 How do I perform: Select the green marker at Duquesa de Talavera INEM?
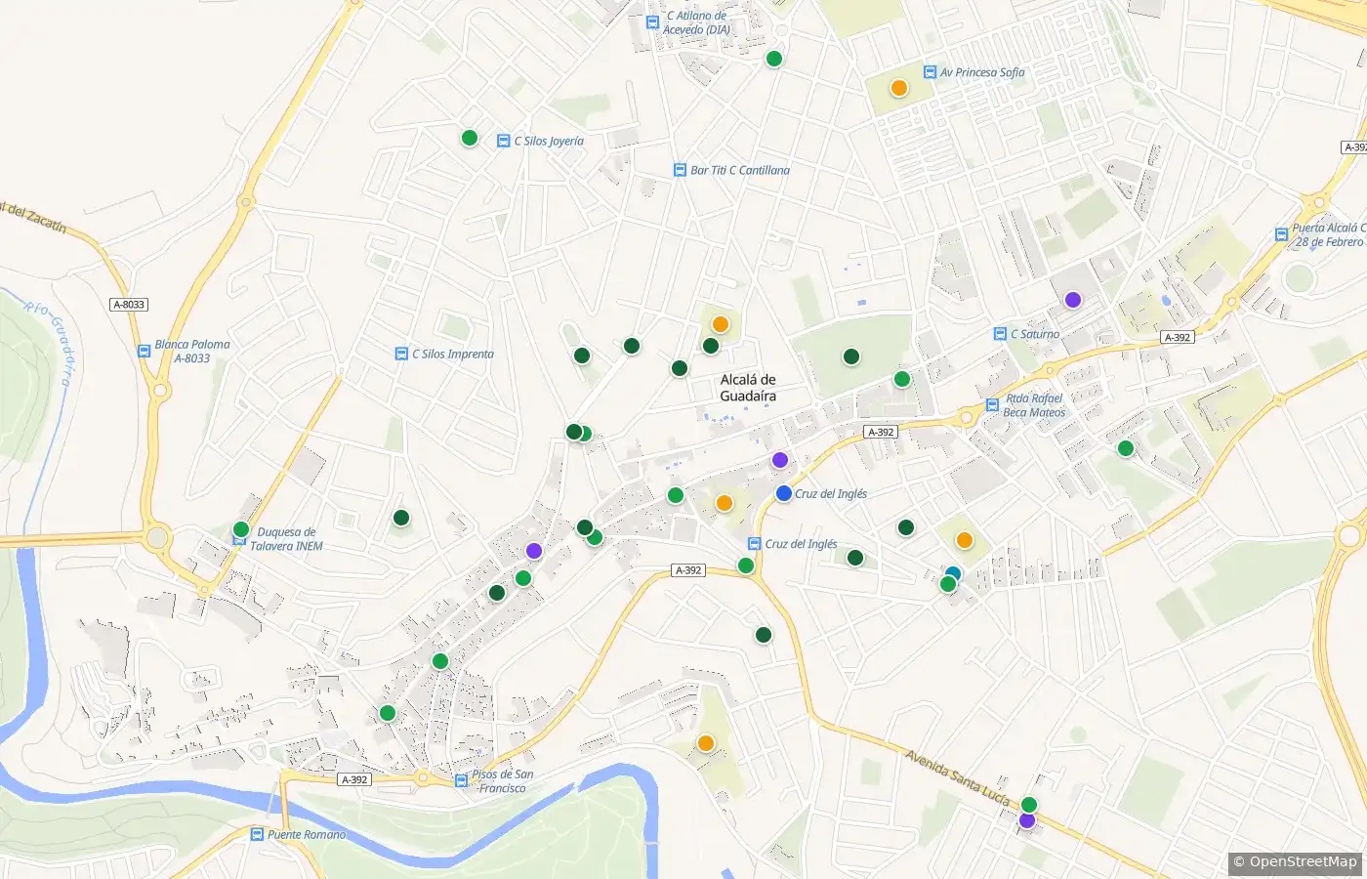[x=241, y=530]
